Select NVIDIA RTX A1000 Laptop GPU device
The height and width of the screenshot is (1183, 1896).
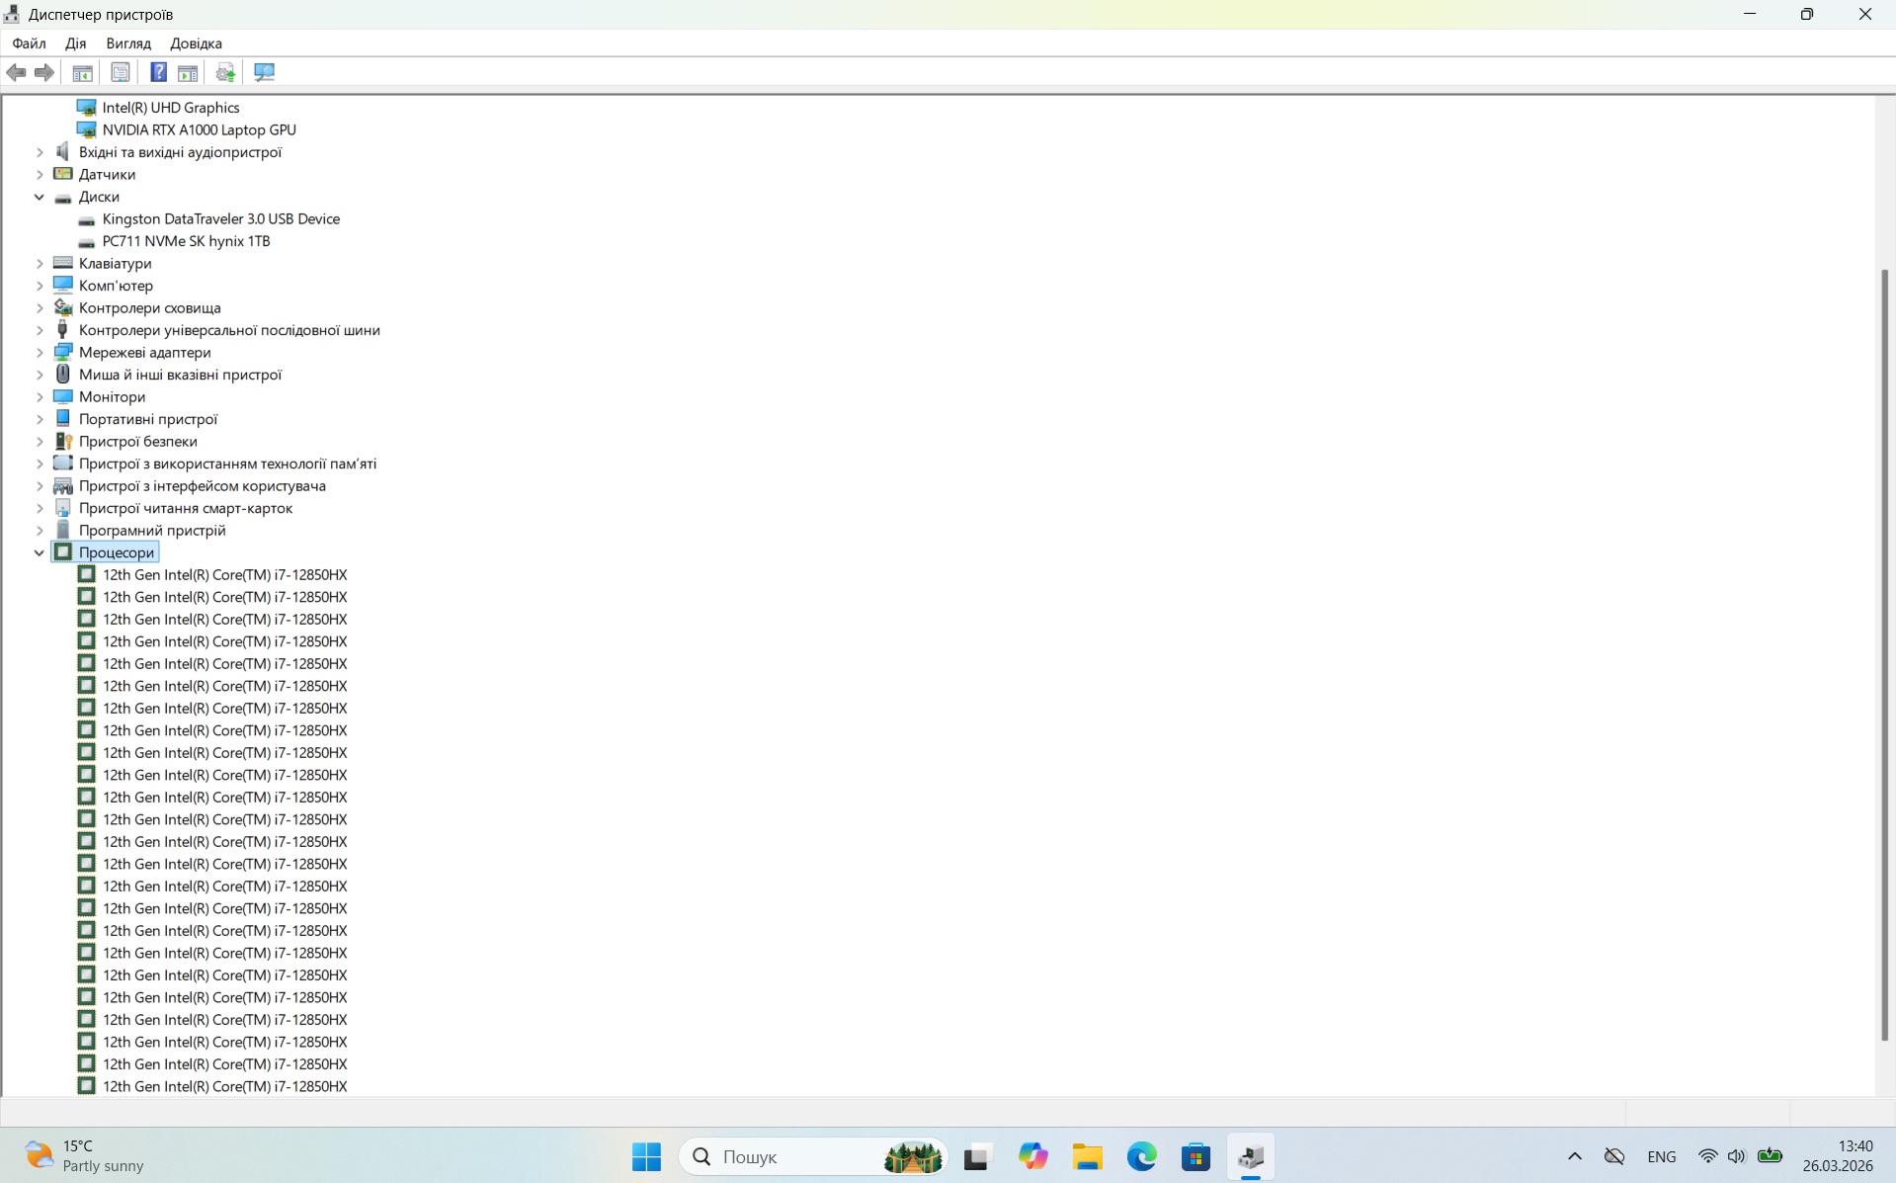pos(199,129)
